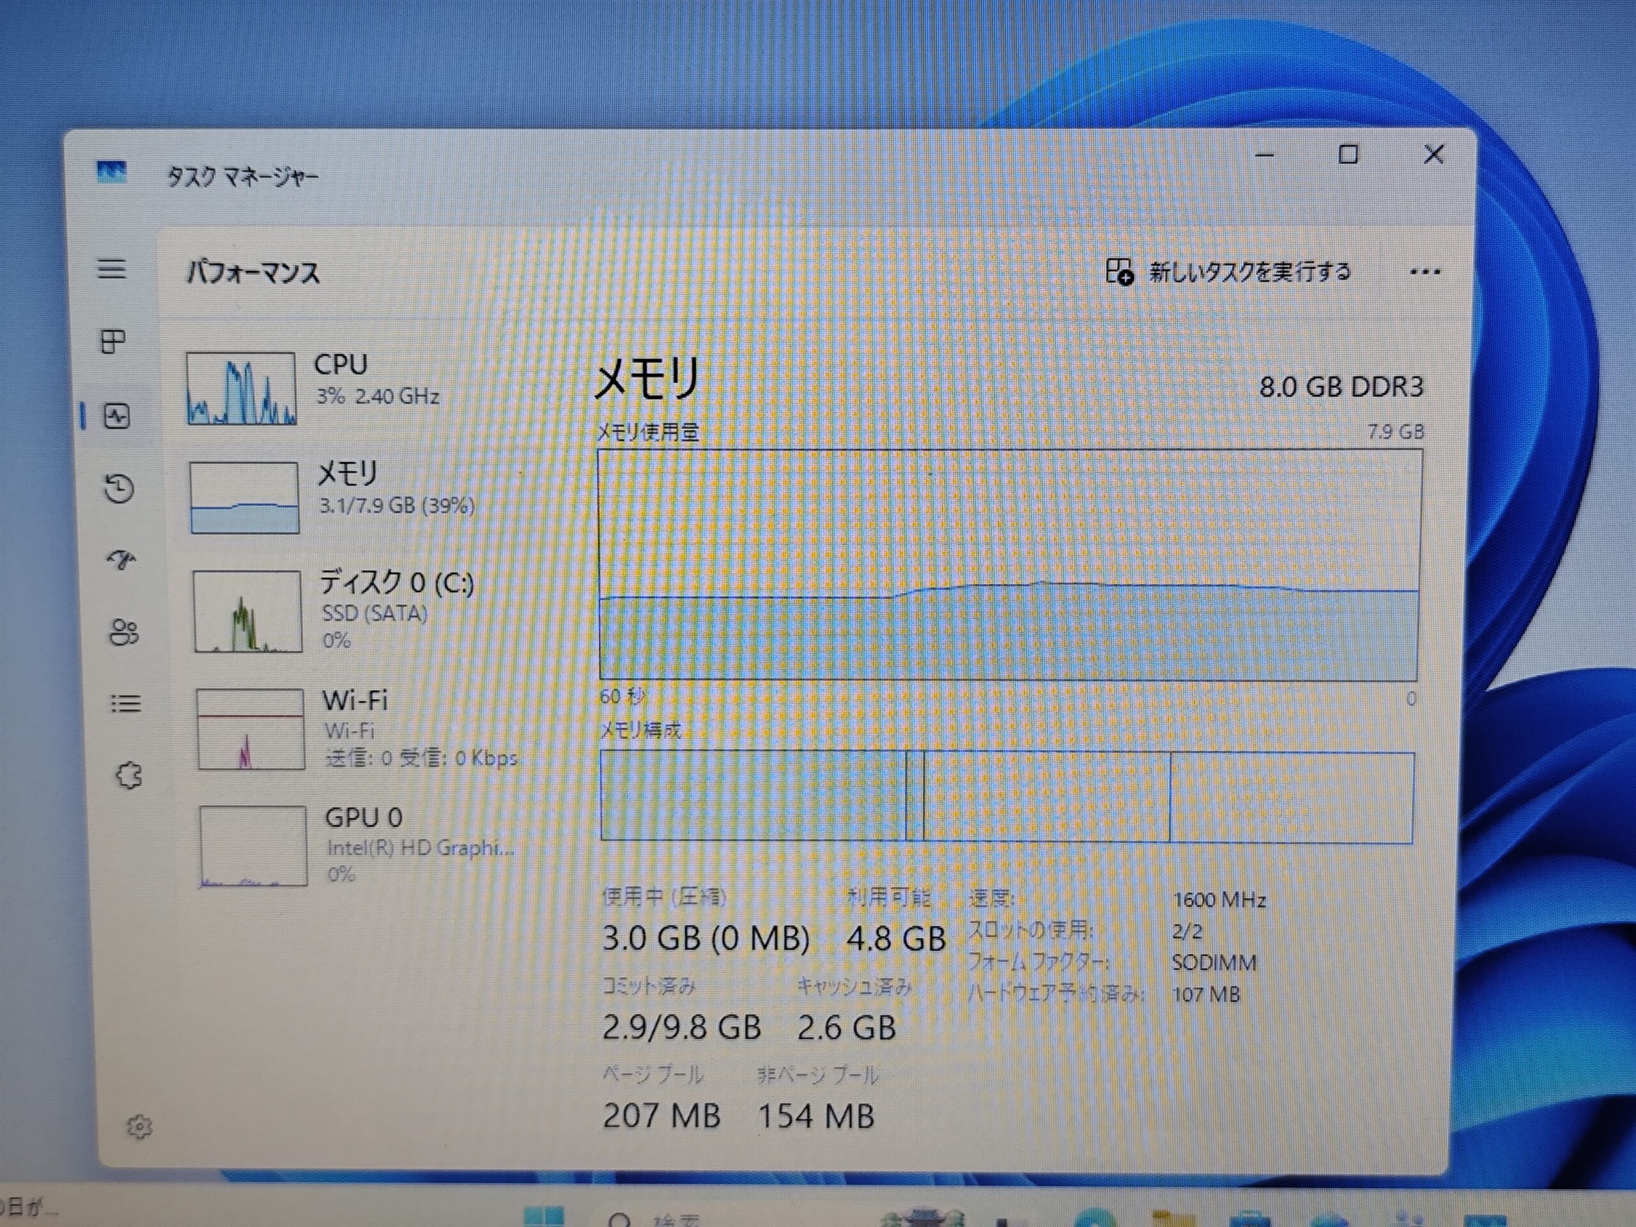Open the three-dot more options menu
Viewport: 1636px width, 1227px height.
[1424, 272]
